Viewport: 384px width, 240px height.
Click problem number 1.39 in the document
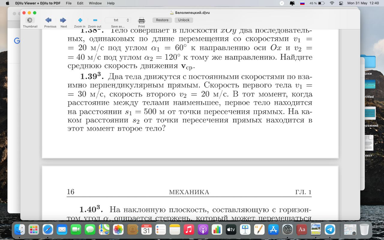point(92,76)
